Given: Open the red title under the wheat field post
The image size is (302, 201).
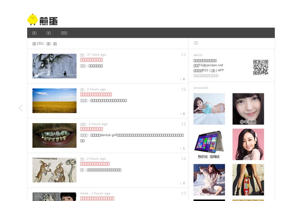Looking at the screenshot, I should tap(96, 94).
